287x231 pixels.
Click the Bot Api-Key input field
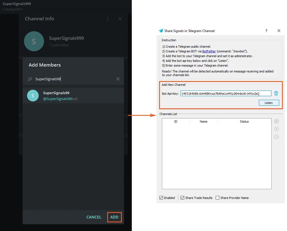(x=226, y=94)
